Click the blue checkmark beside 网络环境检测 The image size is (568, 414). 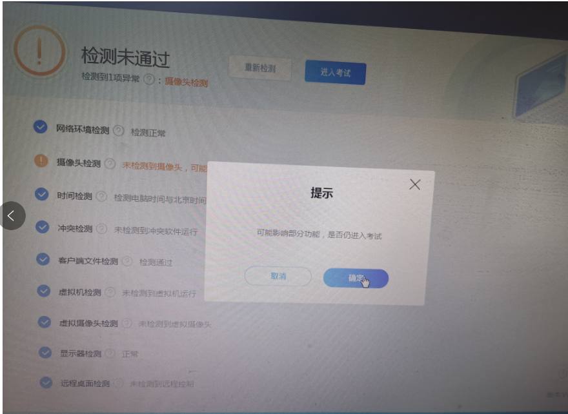pos(41,127)
